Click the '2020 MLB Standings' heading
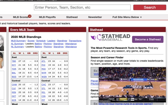 [x=26, y=37]
